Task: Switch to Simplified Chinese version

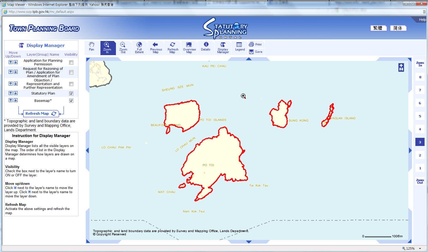Action: coord(398,28)
